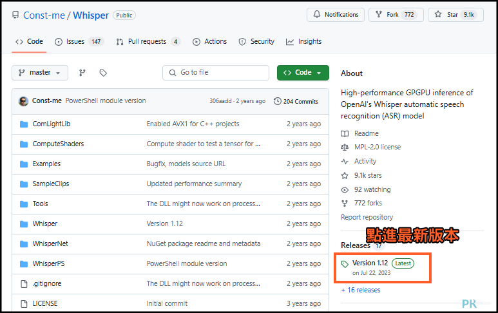The image size is (498, 313).
Task: Click the Notifications bell icon
Action: [317, 14]
